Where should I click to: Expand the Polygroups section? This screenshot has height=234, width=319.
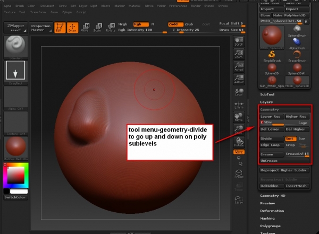tap(270, 226)
